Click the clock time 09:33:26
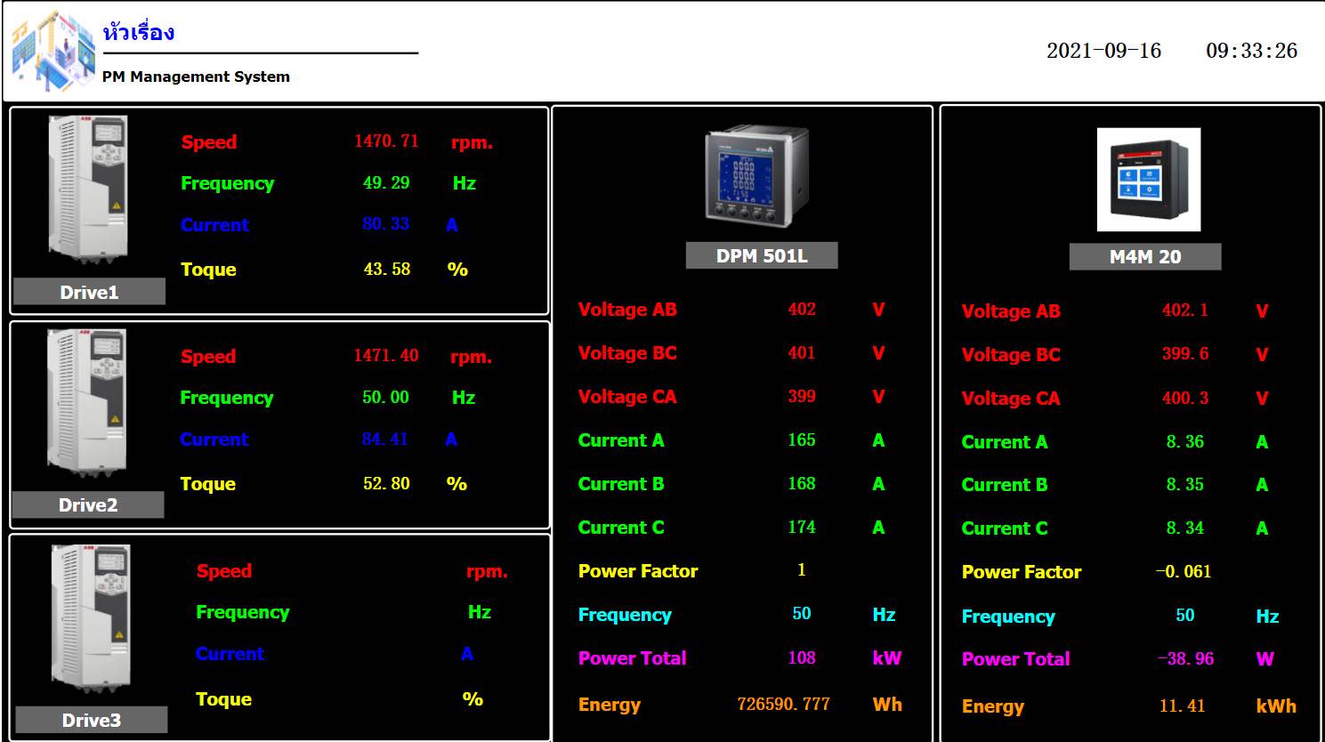Image resolution: width=1325 pixels, height=742 pixels. point(1251,51)
